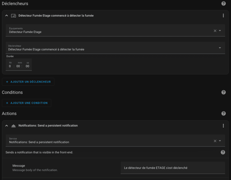Open the smoke trigger's three-dot menu
Viewport: 231px width, 180px height.
[223, 16]
